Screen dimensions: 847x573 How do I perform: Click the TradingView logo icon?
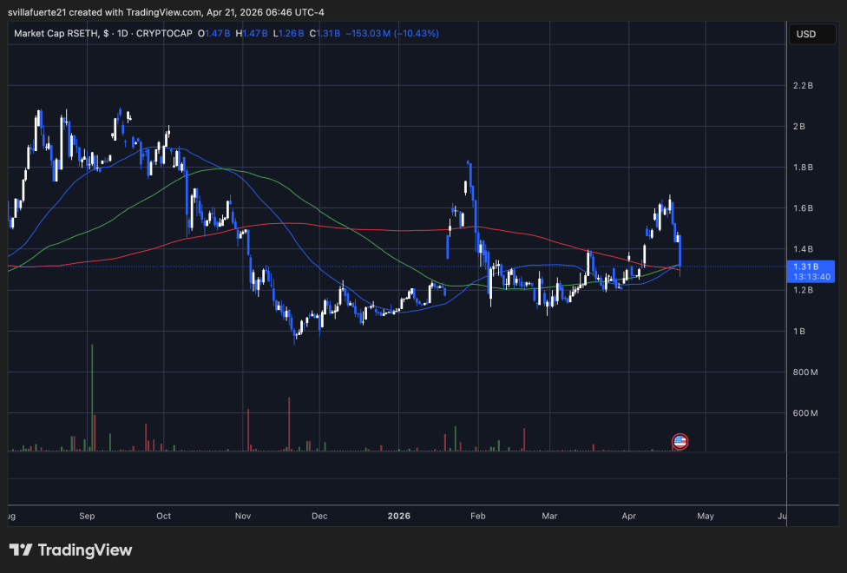click(x=23, y=550)
